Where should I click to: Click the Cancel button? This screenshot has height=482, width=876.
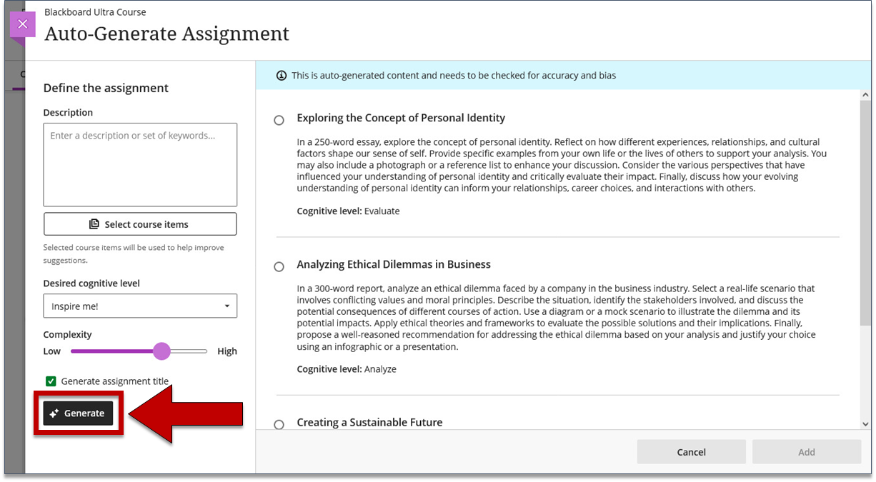click(x=691, y=452)
